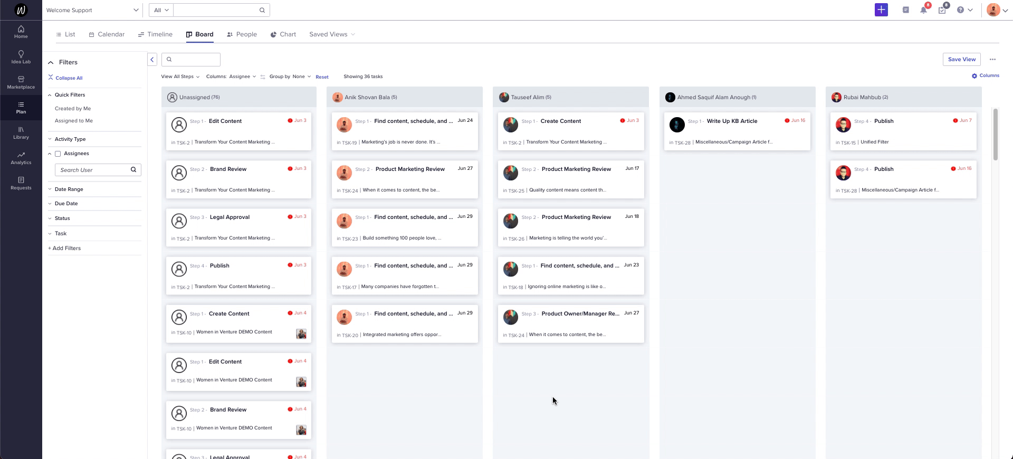Click search icon in Search User field
The image size is (1013, 459).
pyautogui.click(x=133, y=170)
